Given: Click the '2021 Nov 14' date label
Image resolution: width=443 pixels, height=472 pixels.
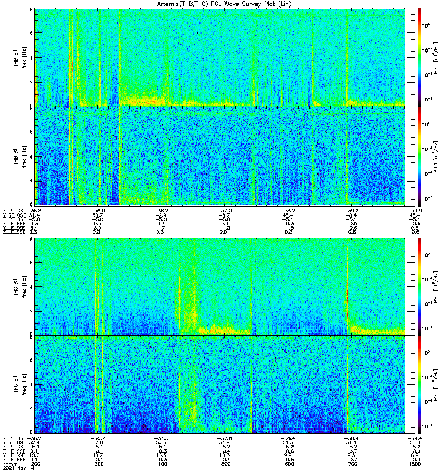Looking at the screenshot, I should pyautogui.click(x=19, y=468).
